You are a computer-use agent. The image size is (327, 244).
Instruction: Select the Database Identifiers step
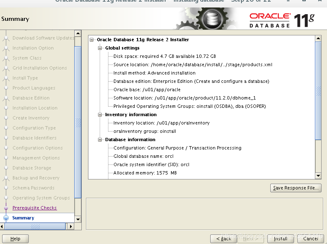coord(35,138)
